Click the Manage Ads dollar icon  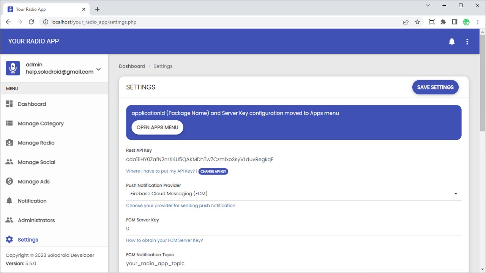[9, 181]
